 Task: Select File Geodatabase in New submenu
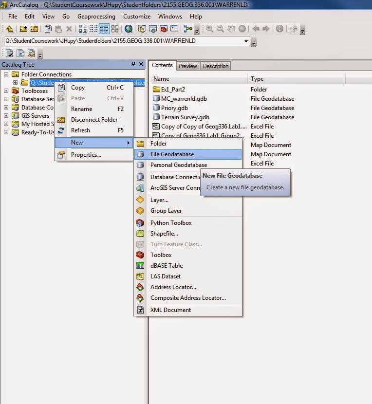[188, 154]
